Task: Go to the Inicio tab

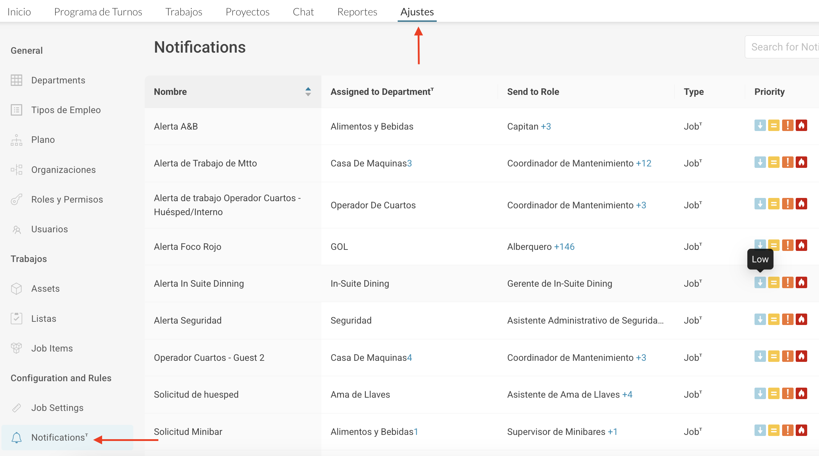Action: pyautogui.click(x=19, y=12)
